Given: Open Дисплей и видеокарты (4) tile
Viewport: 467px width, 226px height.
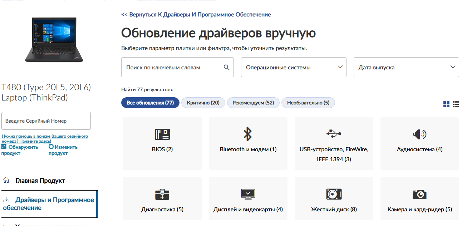Looking at the screenshot, I should 248,198.
